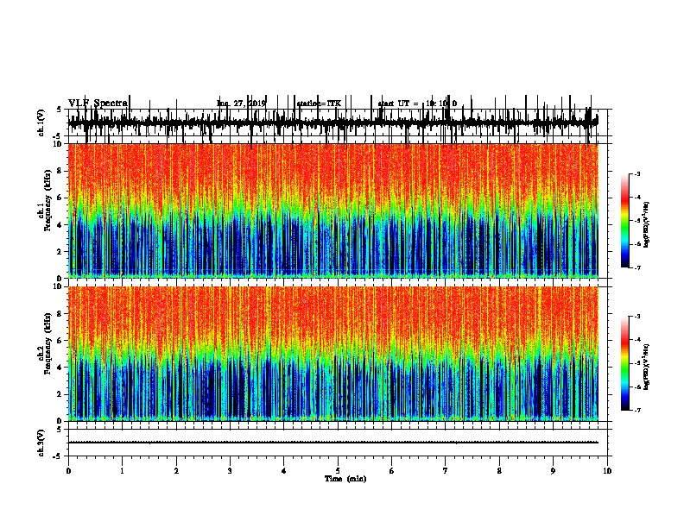Click time axis tick label '6'
Image resolution: width=684 pixels, height=528 pixels.
tap(392, 471)
